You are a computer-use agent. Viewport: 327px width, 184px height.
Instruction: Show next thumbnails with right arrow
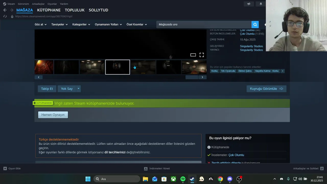click(x=202, y=77)
